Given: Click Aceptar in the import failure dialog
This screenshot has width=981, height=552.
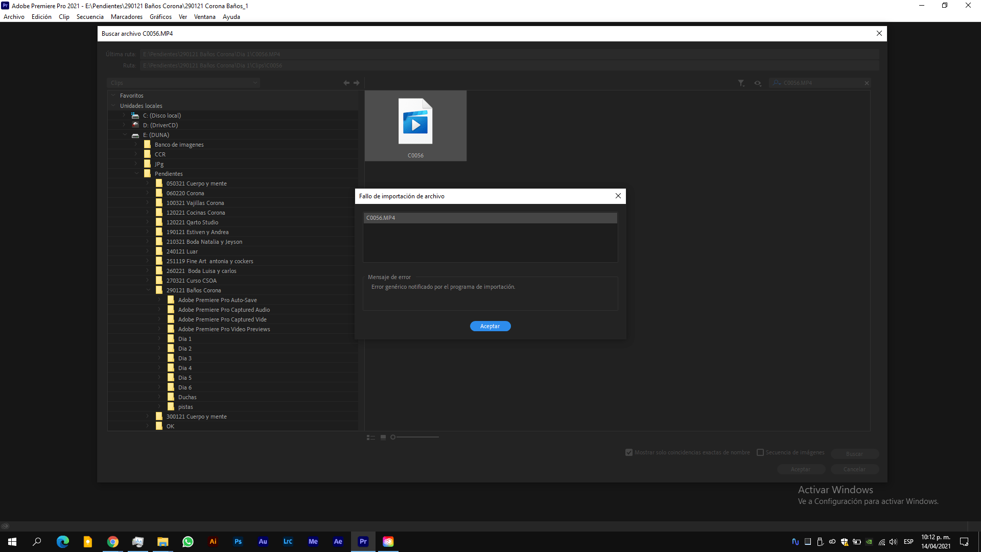Looking at the screenshot, I should click(x=490, y=326).
